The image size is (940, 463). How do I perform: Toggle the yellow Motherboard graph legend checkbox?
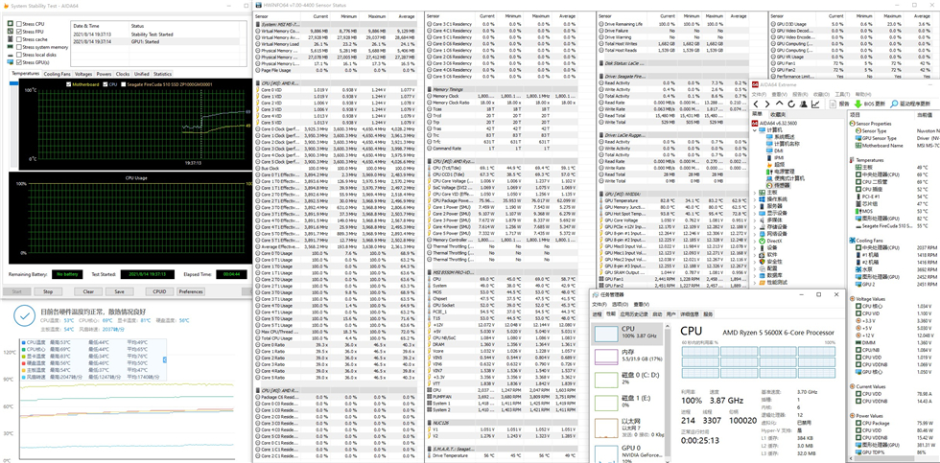[68, 84]
